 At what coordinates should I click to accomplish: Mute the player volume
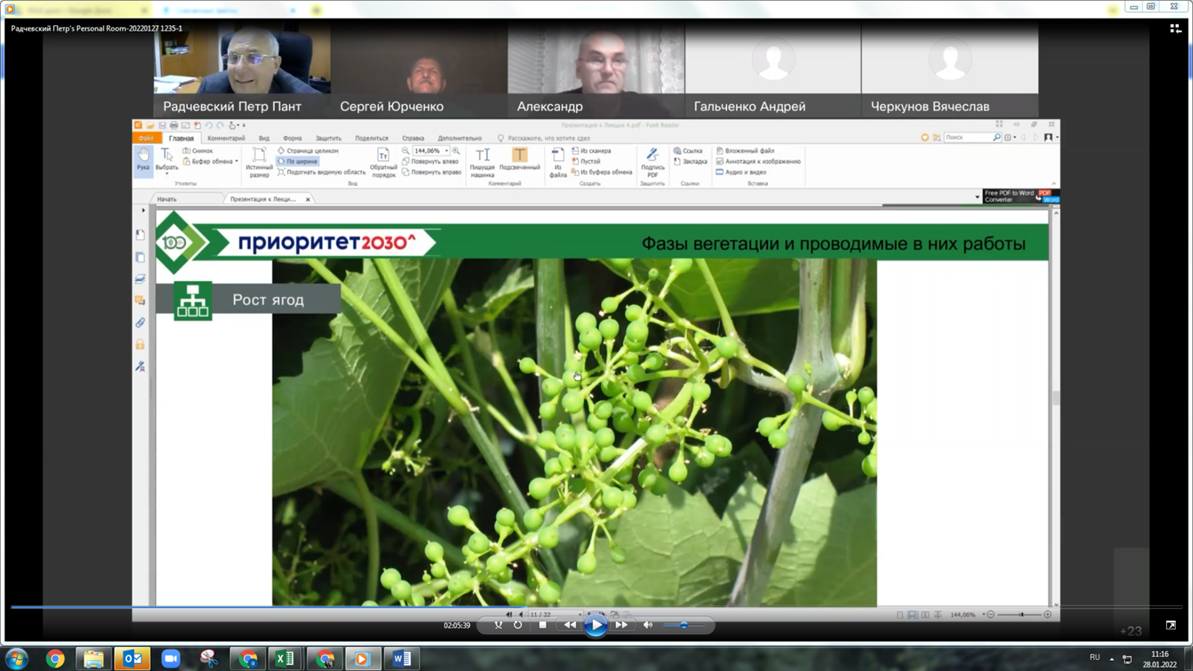(x=648, y=625)
